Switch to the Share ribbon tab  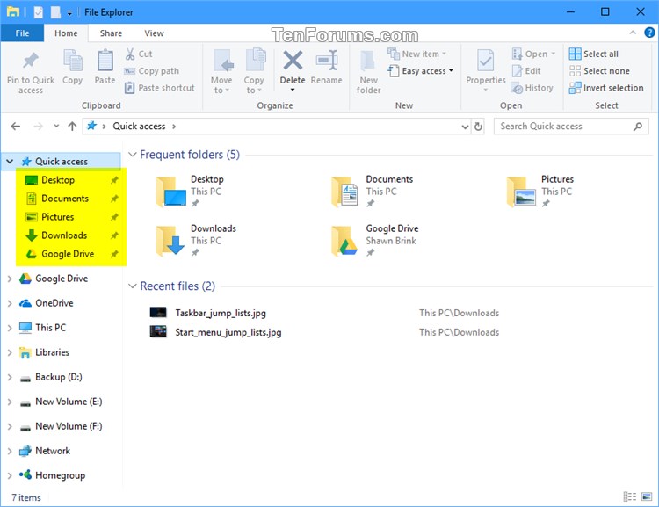[111, 33]
